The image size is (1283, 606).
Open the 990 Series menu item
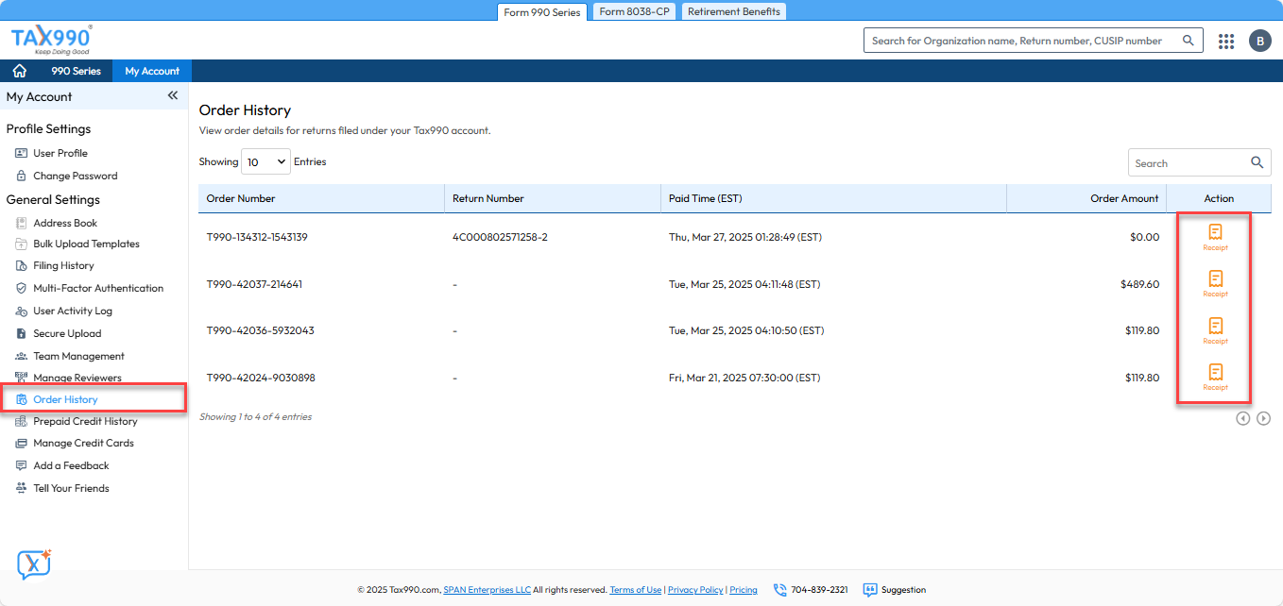click(x=76, y=71)
